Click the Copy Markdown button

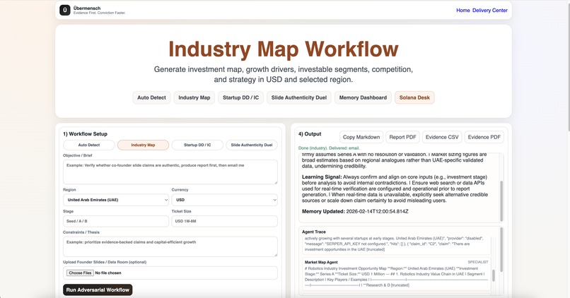(361, 137)
